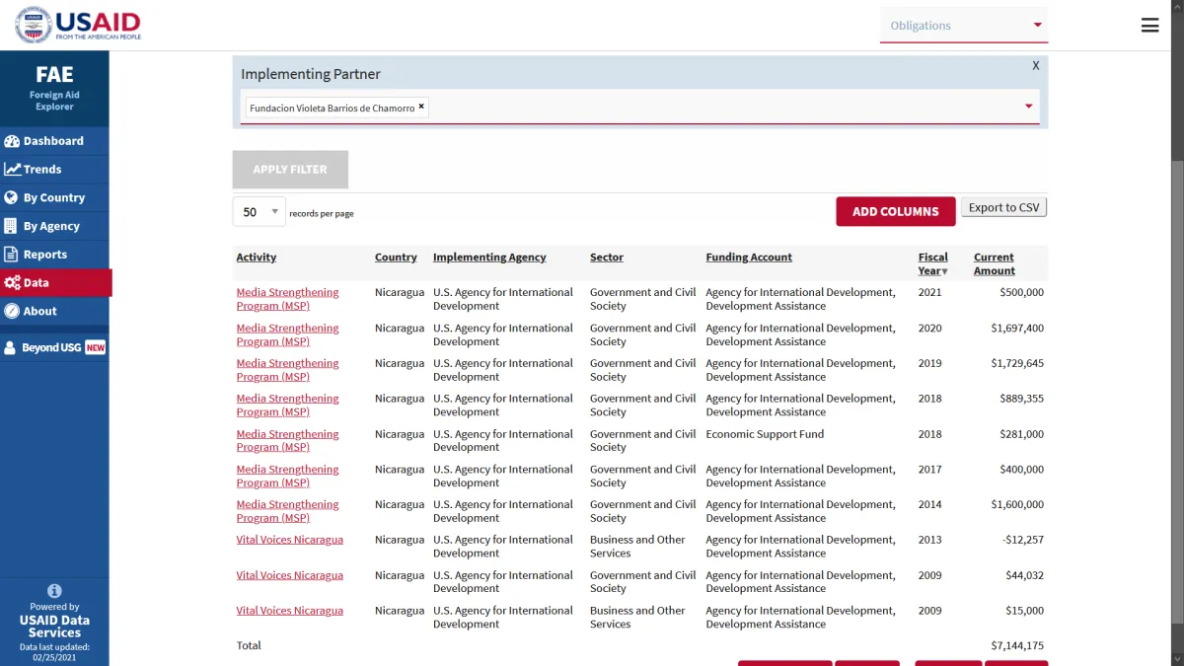Click the By Agency building icon
This screenshot has height=666, width=1184.
coord(12,226)
